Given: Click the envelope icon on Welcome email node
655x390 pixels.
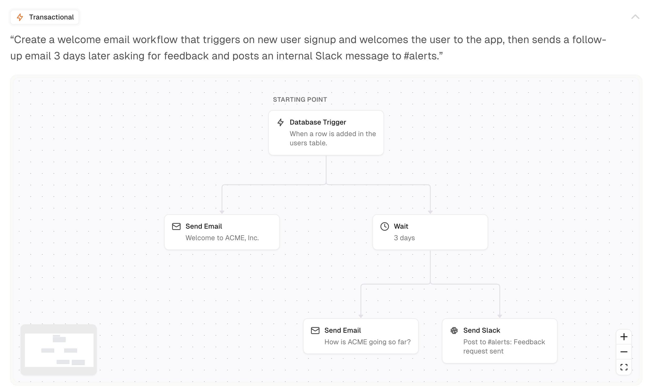Looking at the screenshot, I should click(x=176, y=226).
